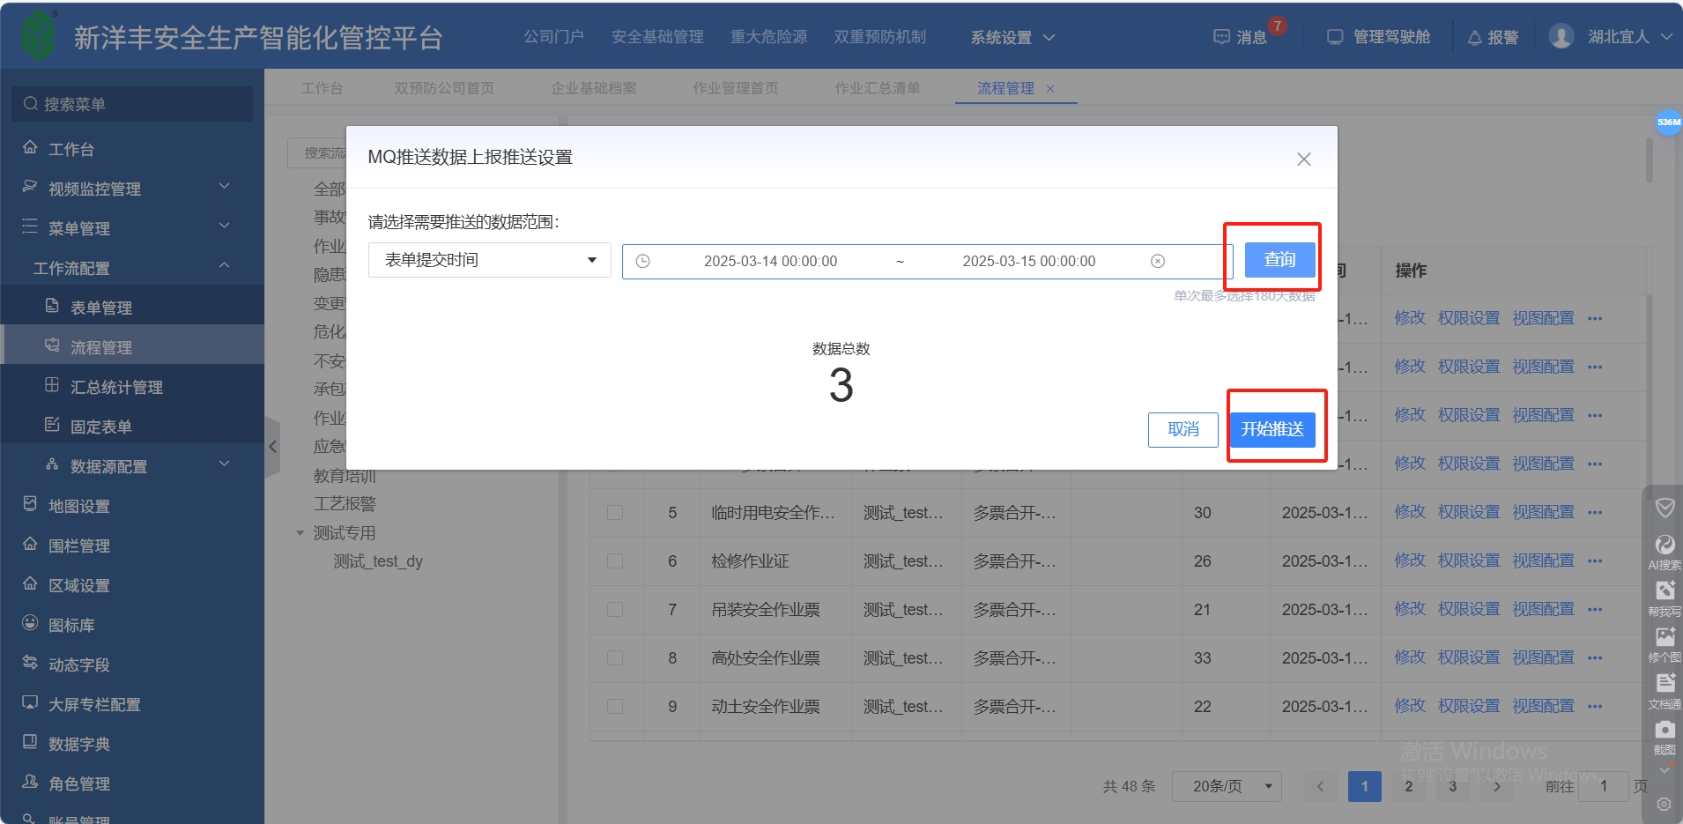The width and height of the screenshot is (1683, 824).
Task: Go to next page arrow
Action: click(x=1497, y=786)
